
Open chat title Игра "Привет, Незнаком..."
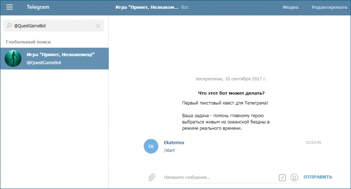[x=147, y=7]
